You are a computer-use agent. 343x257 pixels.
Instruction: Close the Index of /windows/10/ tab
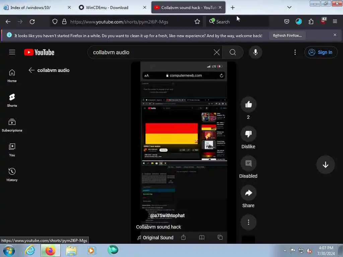(x=69, y=7)
